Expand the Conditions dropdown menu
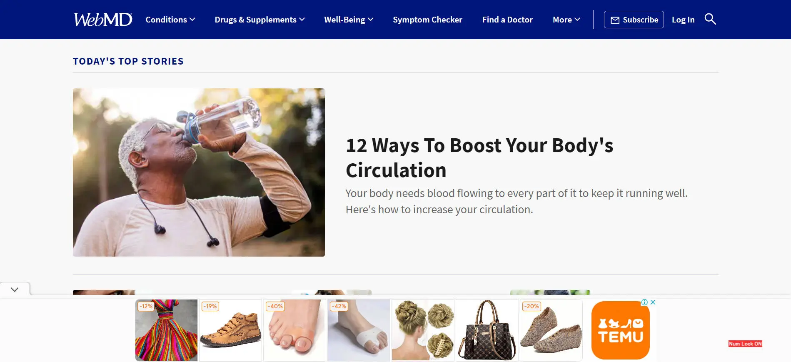 pyautogui.click(x=170, y=20)
